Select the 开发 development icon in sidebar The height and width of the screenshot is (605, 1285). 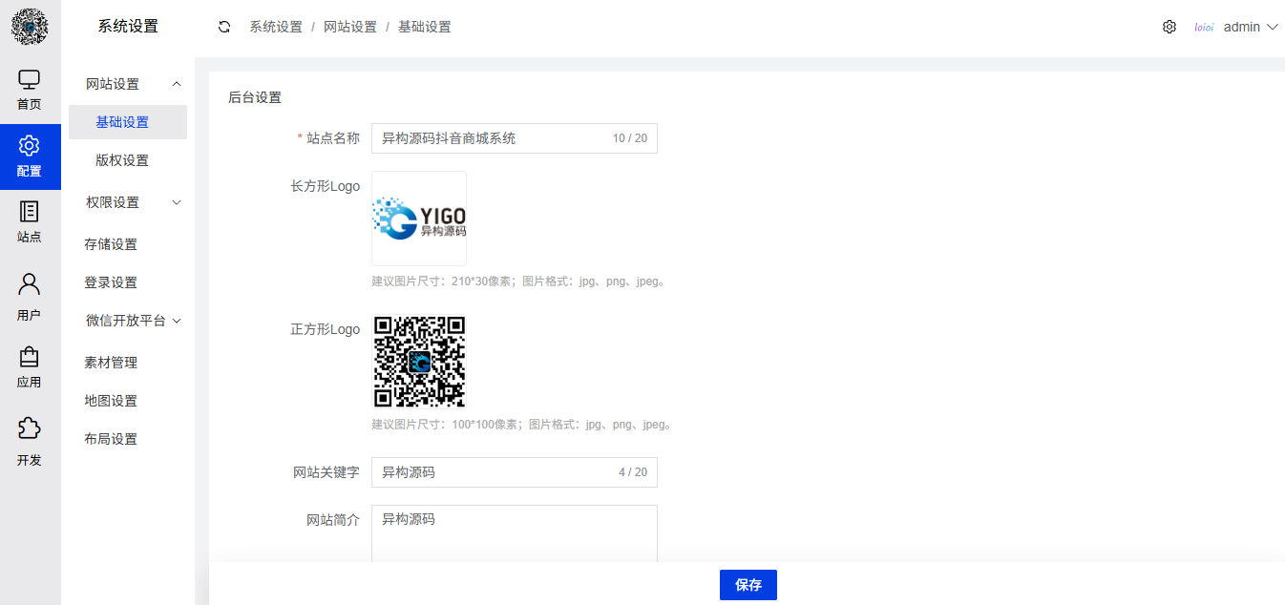coord(29,439)
